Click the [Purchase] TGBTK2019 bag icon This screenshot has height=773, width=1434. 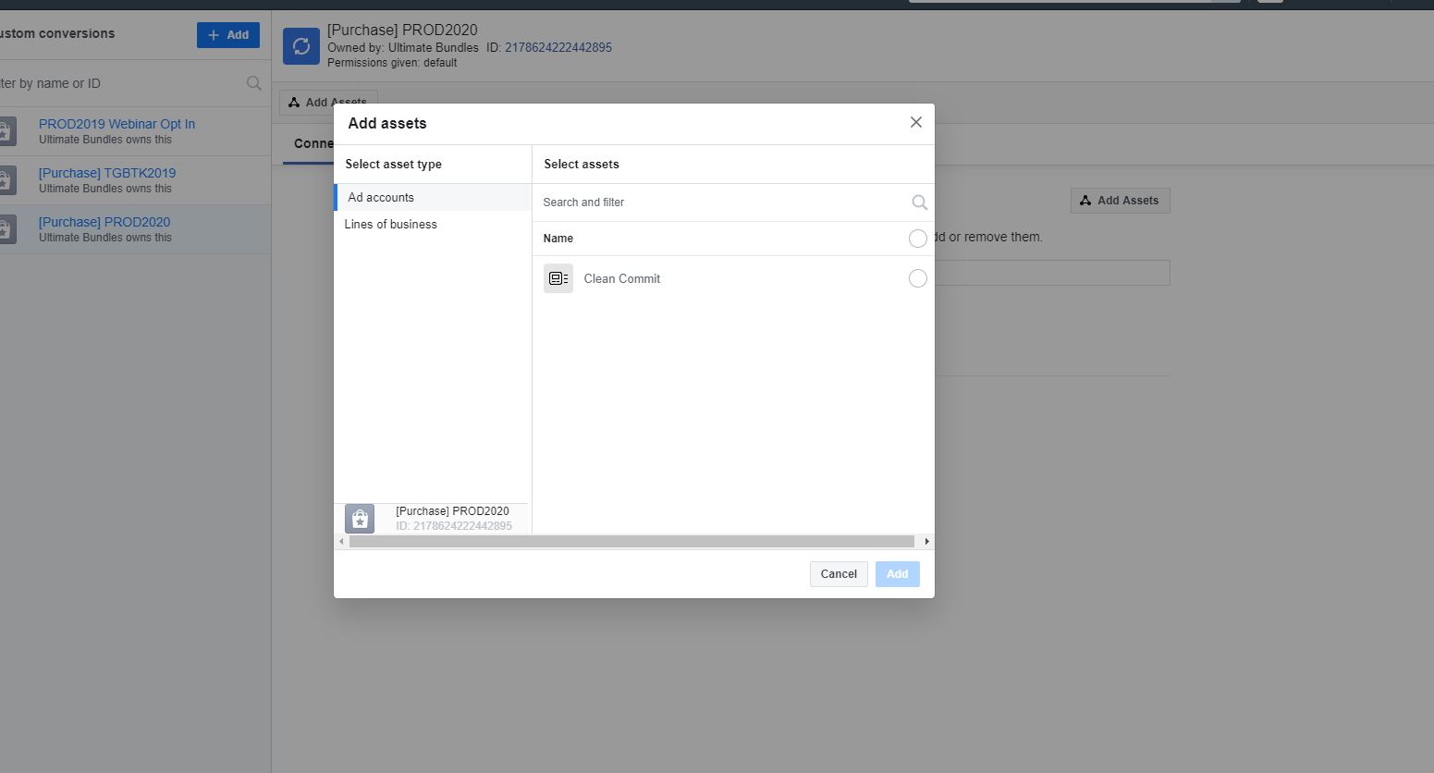[7, 180]
